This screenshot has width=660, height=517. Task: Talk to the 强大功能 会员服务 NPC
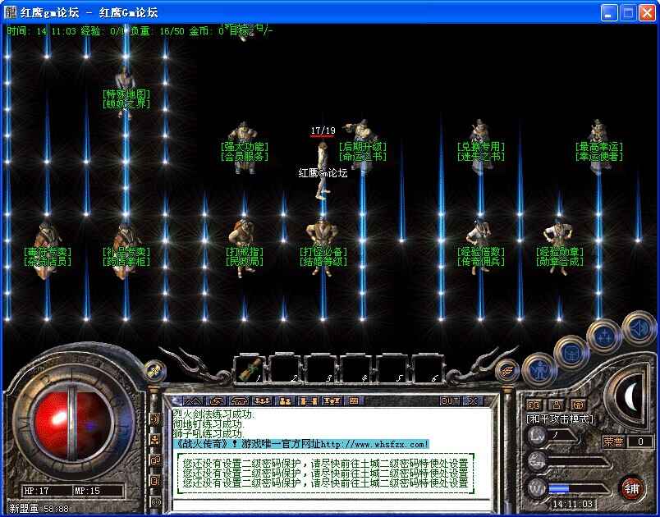coord(244,147)
